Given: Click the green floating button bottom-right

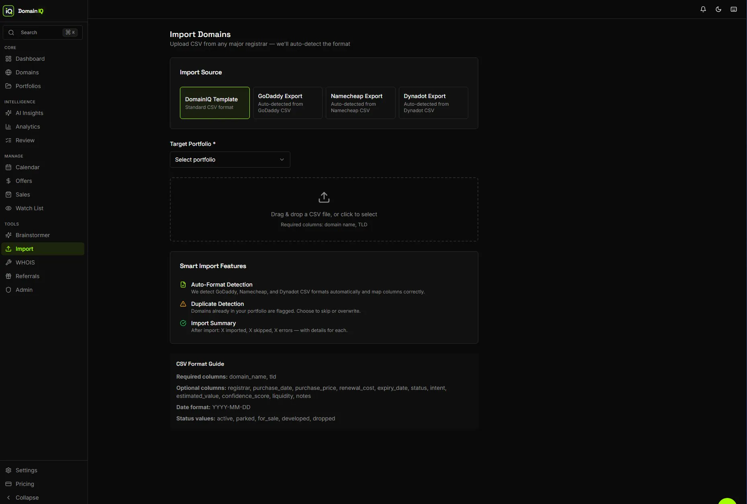Looking at the screenshot, I should click(x=727, y=501).
